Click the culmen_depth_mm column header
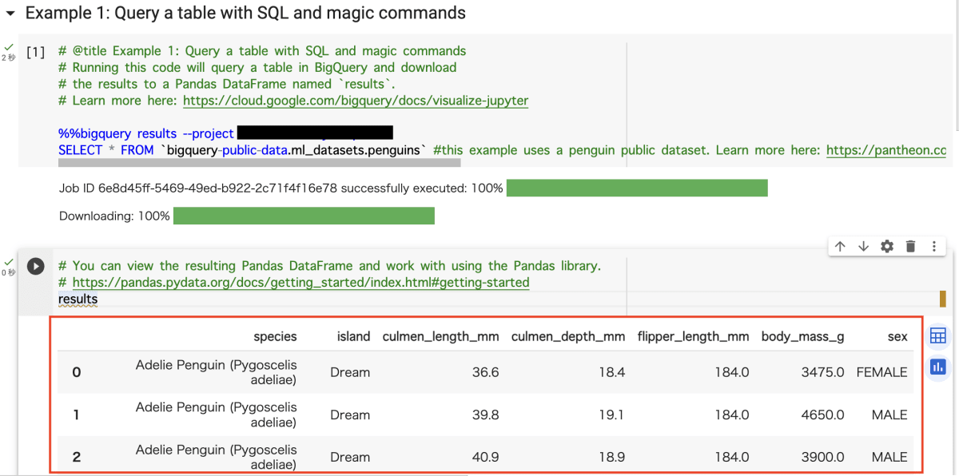959x476 pixels. (x=568, y=336)
